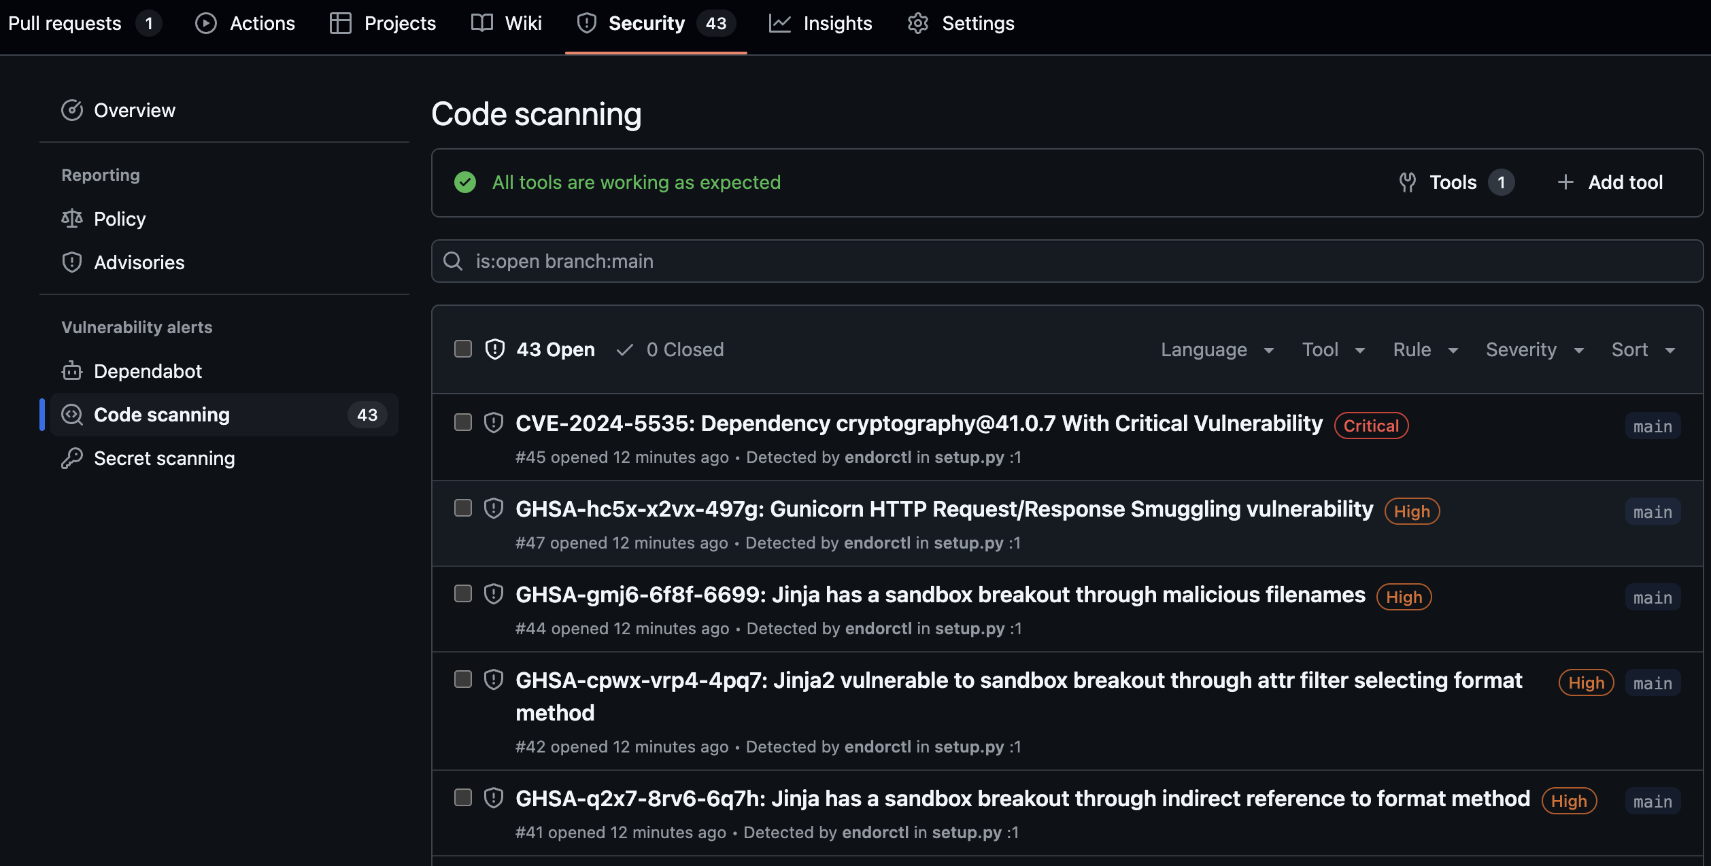The width and height of the screenshot is (1711, 866).
Task: Click shield icon on GHSA-gmj6-6f8f-6699 row
Action: click(494, 594)
